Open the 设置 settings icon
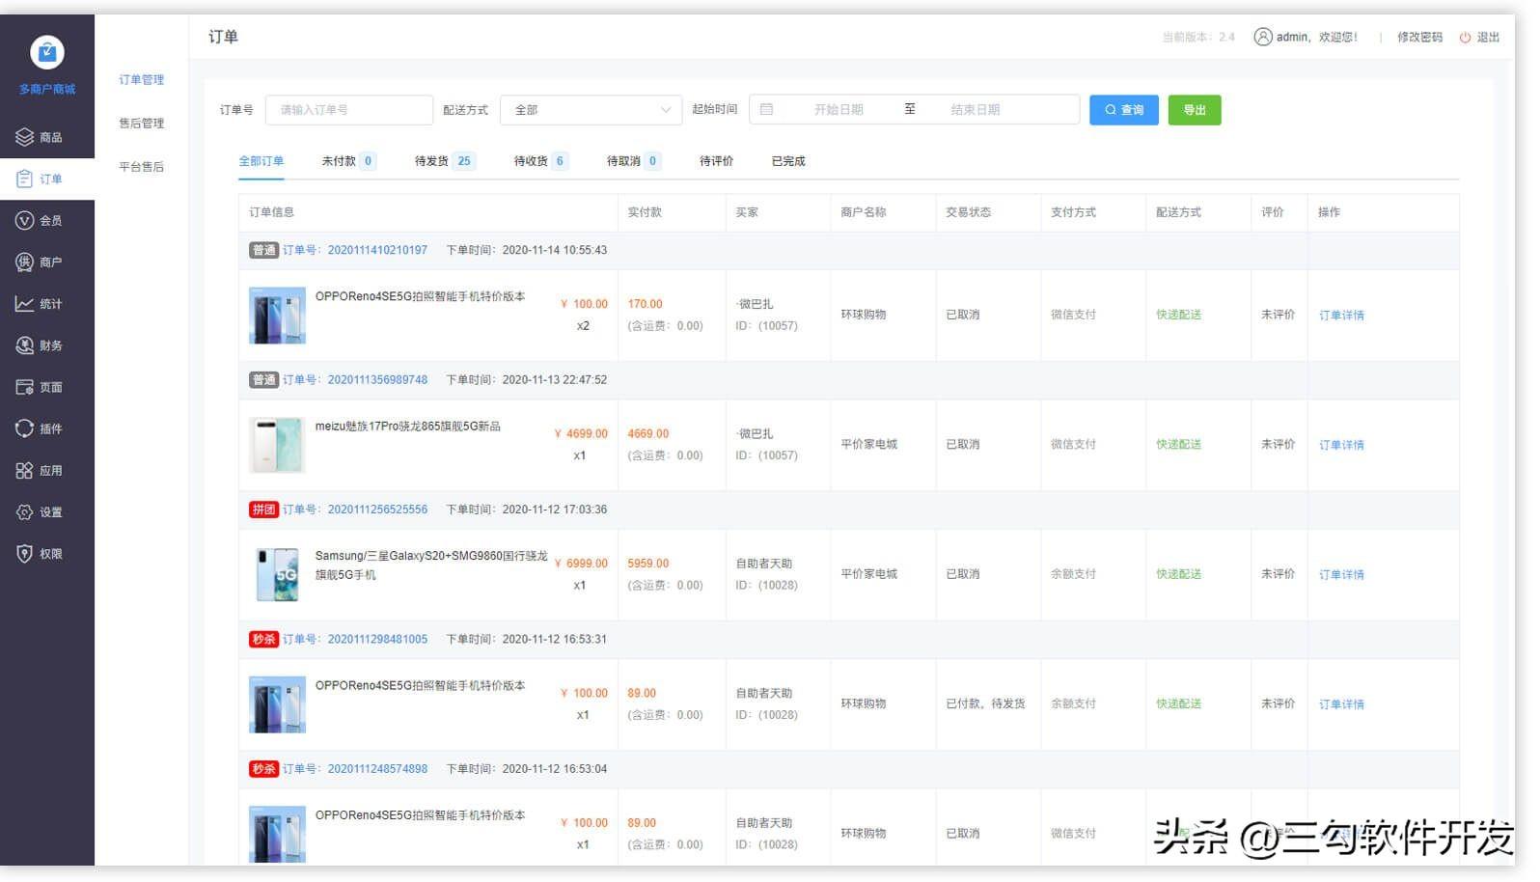1540x882 pixels. coord(25,512)
